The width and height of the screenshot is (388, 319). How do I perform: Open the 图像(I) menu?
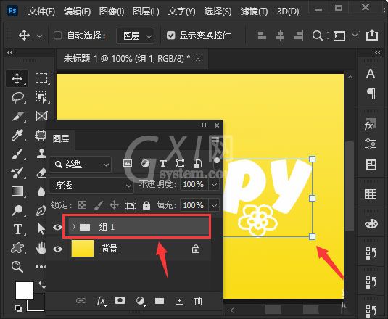(x=112, y=12)
